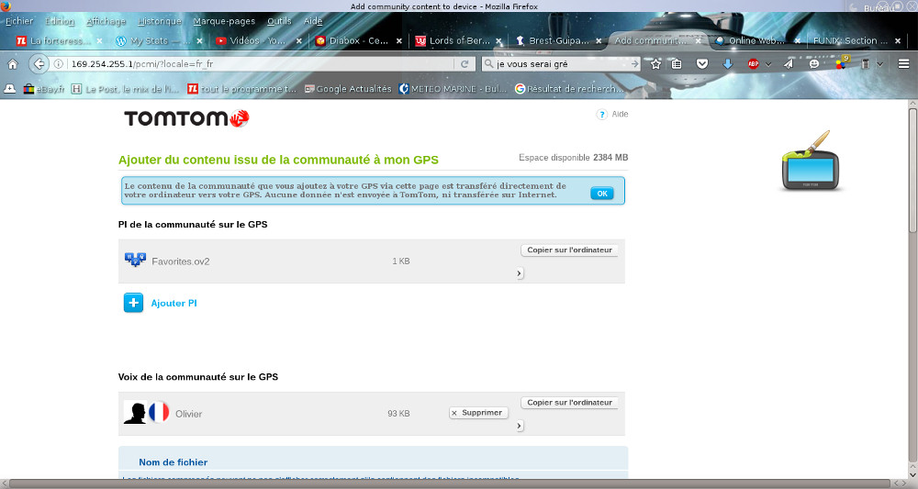Open the Firefox hamburger menu
918x489 pixels.
(x=904, y=63)
